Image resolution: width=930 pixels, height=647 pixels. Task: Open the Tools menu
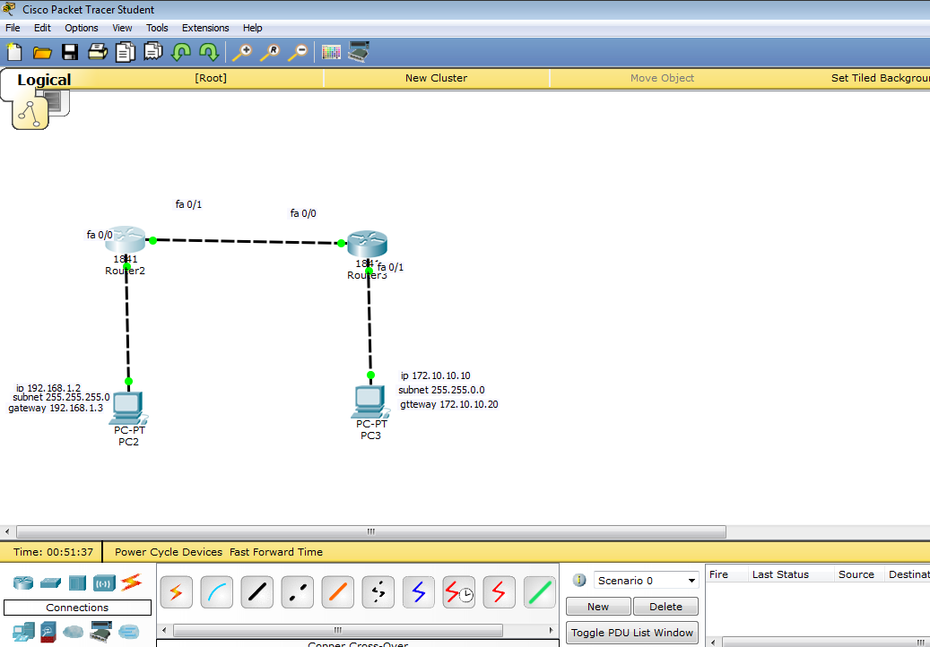(x=157, y=28)
